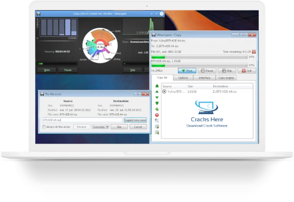The width and height of the screenshot is (294, 202).
Task: Switch to the Options tab
Action: 183,78
